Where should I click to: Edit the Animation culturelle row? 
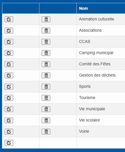[9, 19]
